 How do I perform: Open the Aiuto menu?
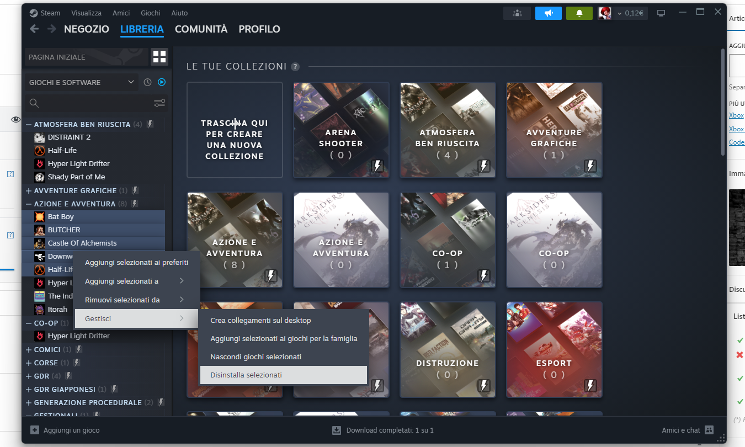pyautogui.click(x=179, y=13)
